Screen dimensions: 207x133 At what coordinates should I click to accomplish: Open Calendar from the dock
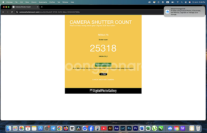point(28,128)
